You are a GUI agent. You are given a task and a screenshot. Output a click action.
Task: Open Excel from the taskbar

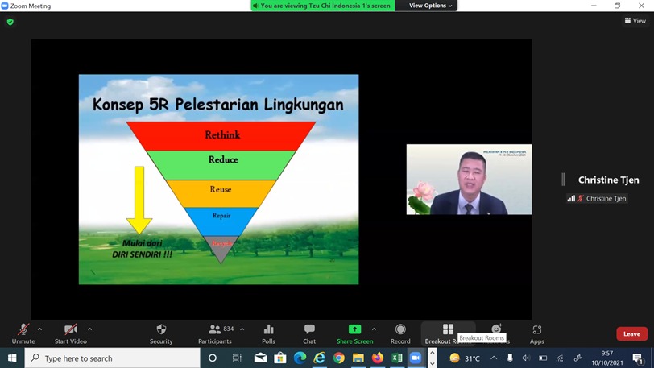396,358
